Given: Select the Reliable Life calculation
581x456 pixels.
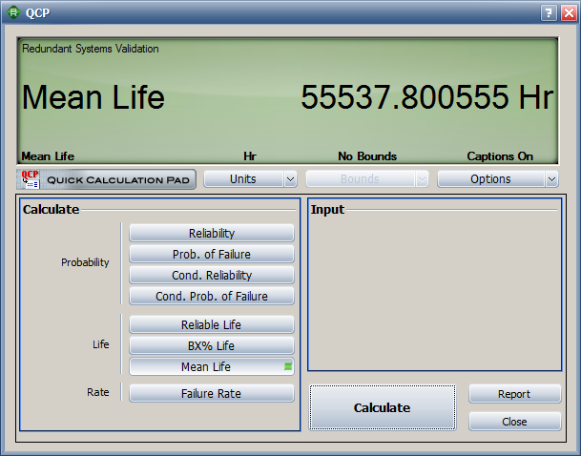Looking at the screenshot, I should (x=212, y=324).
